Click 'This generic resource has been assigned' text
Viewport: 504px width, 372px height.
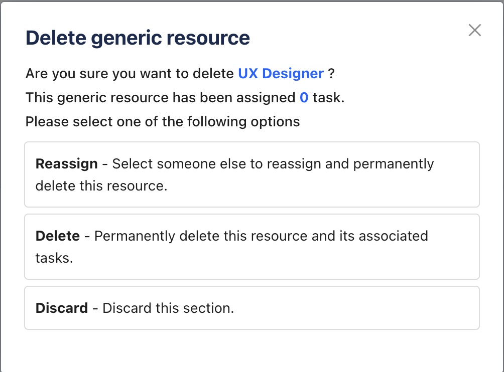click(x=161, y=98)
